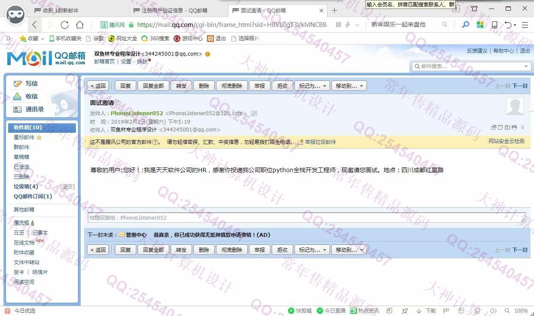Click the 今日优选 status bar item

[20, 311]
